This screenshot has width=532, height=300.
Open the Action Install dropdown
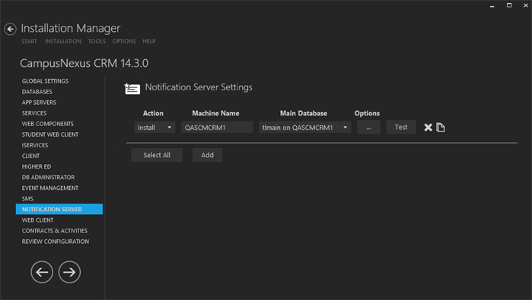155,128
